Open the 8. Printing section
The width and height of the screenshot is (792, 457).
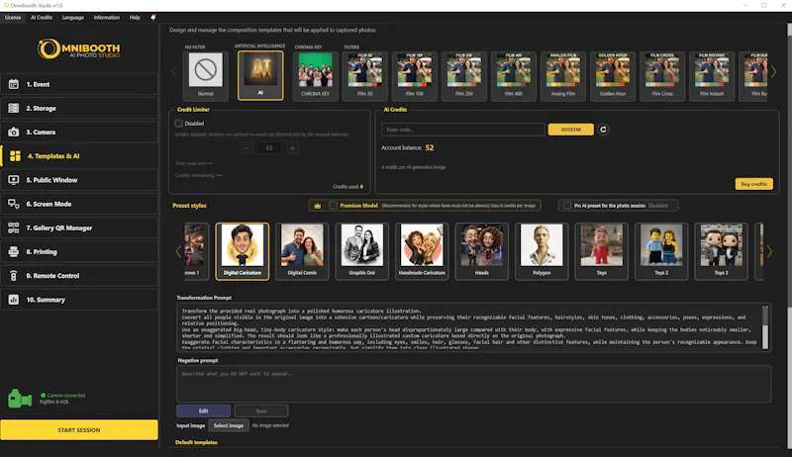[79, 251]
